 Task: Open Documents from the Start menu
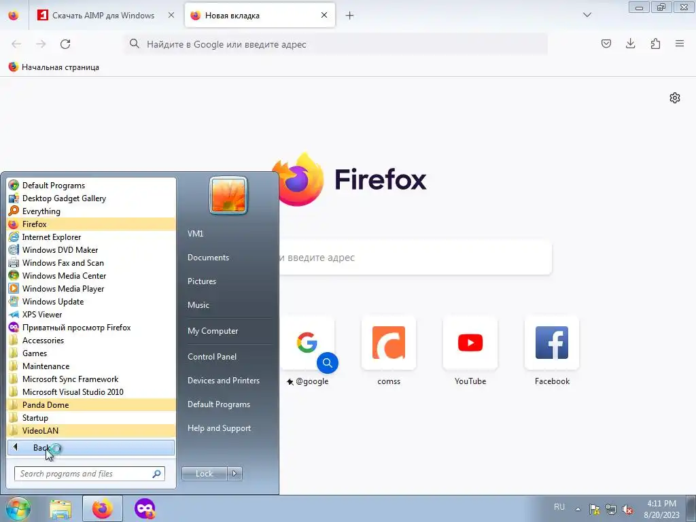208,258
